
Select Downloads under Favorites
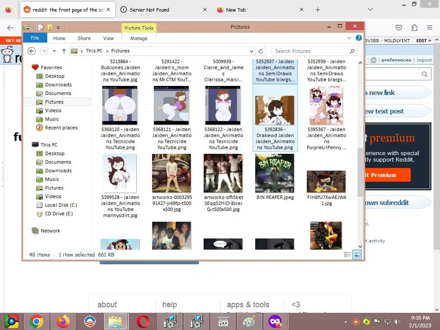pyautogui.click(x=54, y=85)
